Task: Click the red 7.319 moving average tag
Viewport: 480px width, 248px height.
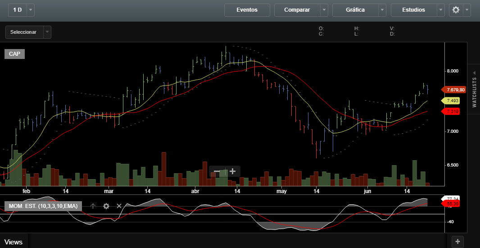Action: click(x=450, y=112)
